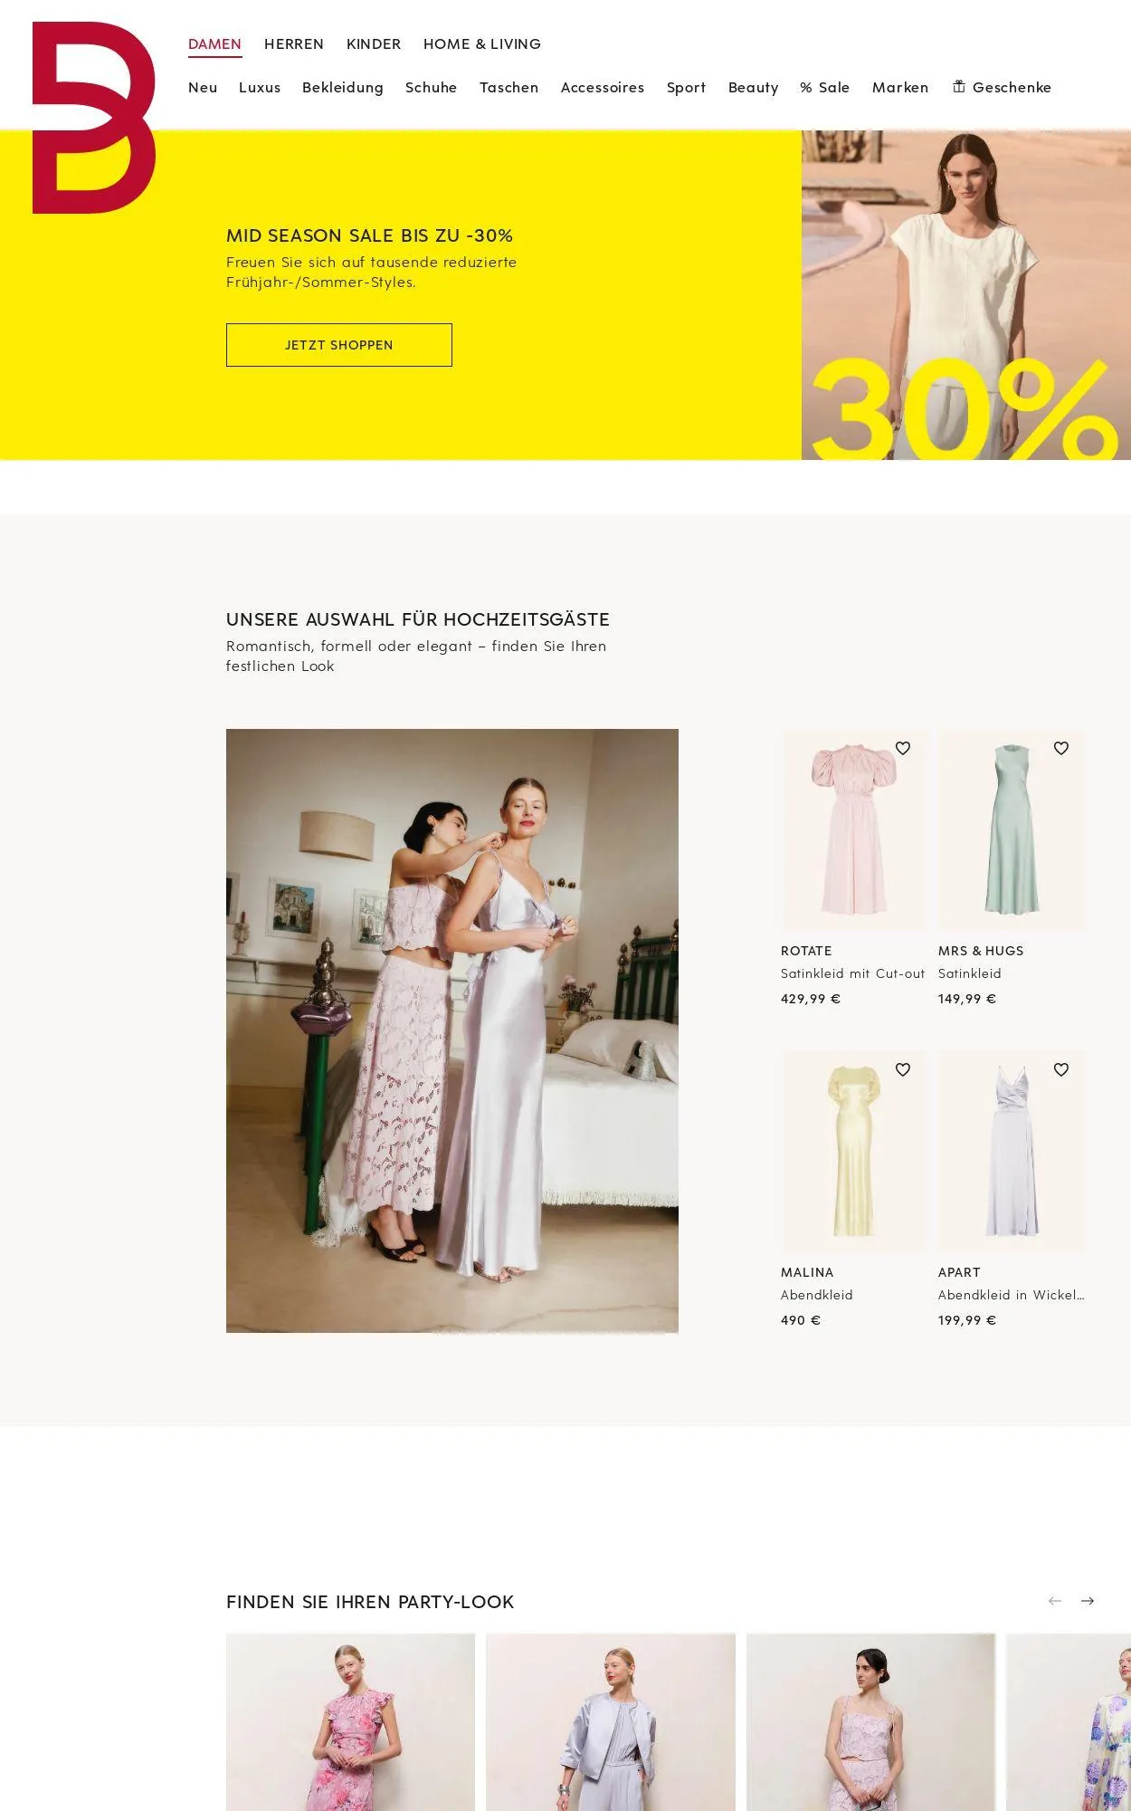Expand the Schuhe category menu
The height and width of the screenshot is (1811, 1131).
coord(432,87)
